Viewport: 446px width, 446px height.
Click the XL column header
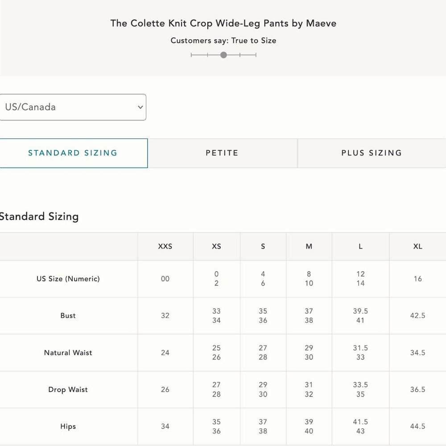point(417,246)
